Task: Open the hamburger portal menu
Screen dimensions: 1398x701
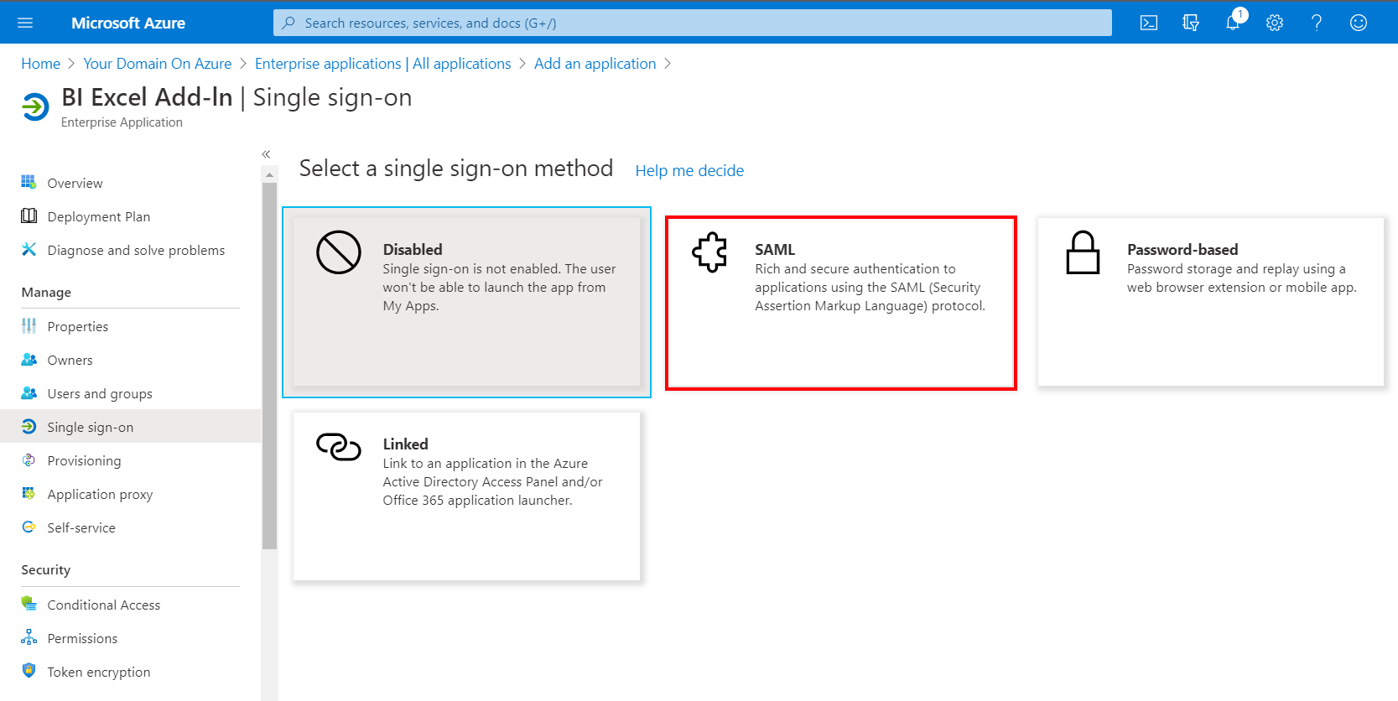Action: click(x=25, y=23)
